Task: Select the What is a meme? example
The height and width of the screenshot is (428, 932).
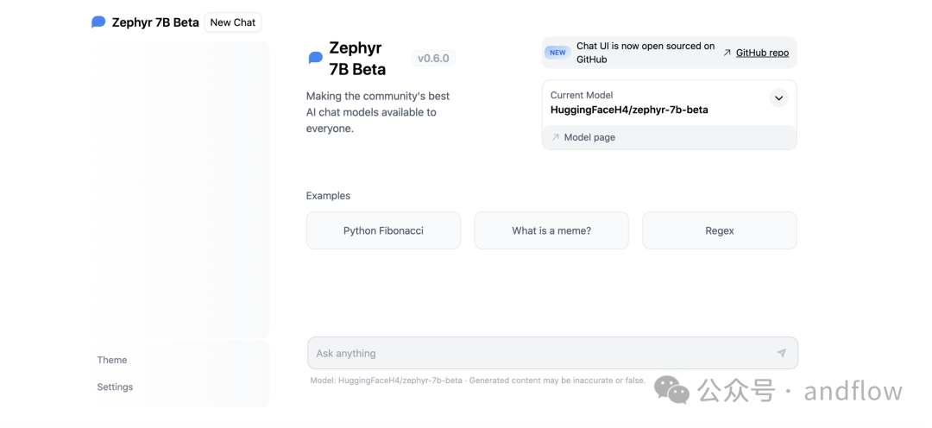Action: (551, 230)
